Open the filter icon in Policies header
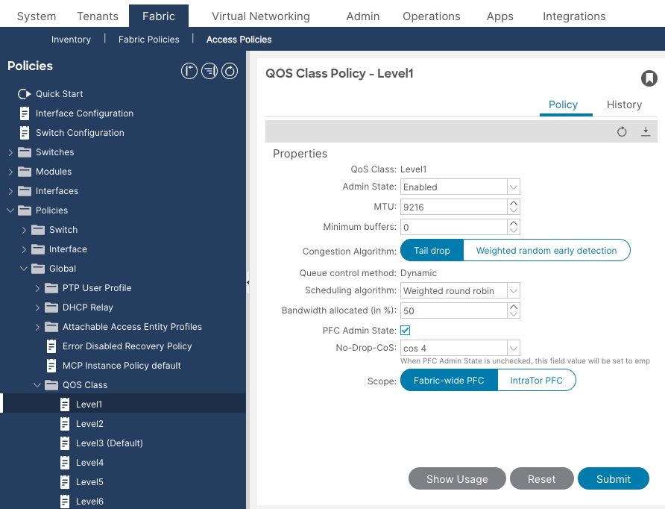This screenshot has width=665, height=509. 209,71
